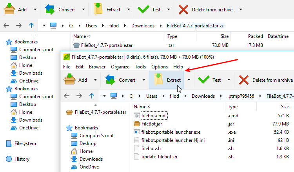Open Test dropdown arrow in front window
The image size is (294, 172).
click(x=229, y=80)
